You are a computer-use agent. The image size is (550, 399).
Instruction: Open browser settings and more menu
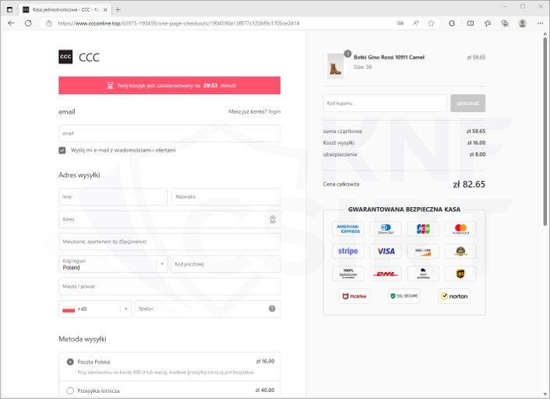[x=539, y=23]
